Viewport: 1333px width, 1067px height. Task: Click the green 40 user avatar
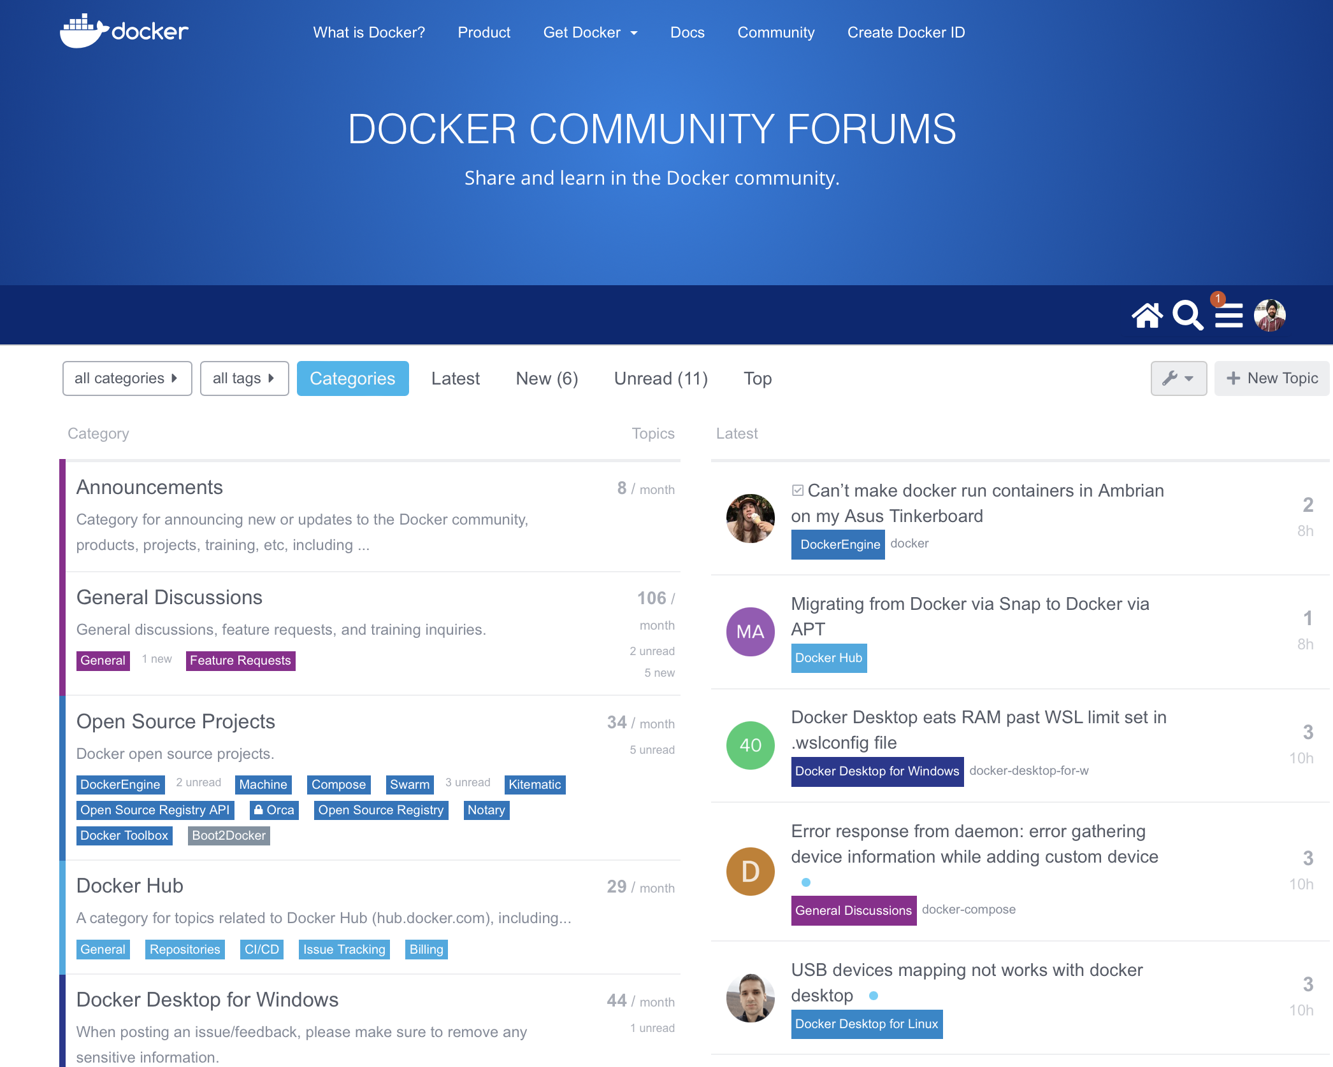[x=750, y=745]
